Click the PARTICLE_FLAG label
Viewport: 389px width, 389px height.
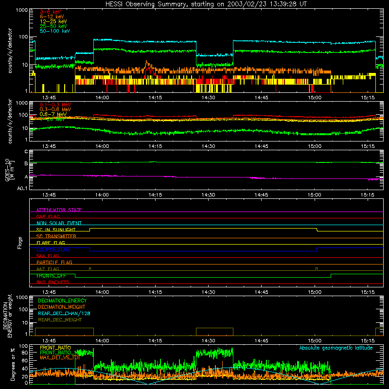54,262
